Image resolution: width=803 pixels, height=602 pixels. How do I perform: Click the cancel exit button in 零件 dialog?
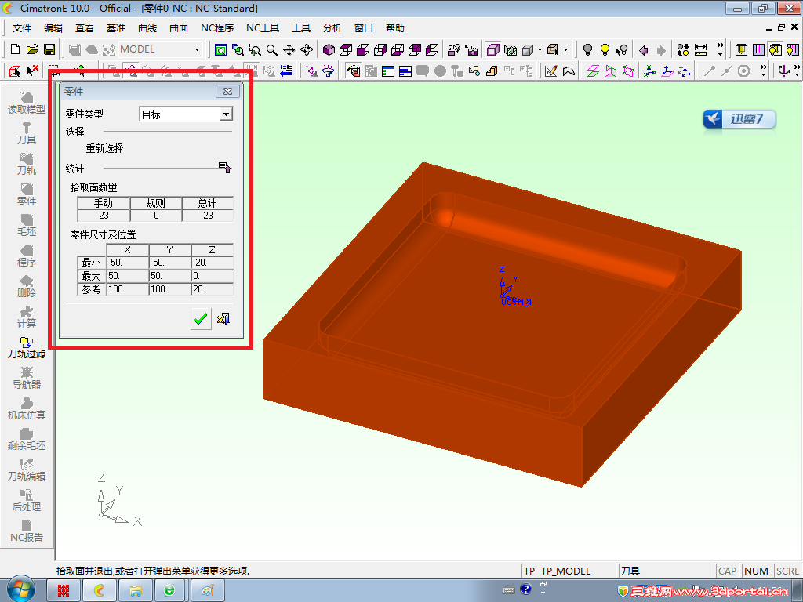tap(223, 319)
